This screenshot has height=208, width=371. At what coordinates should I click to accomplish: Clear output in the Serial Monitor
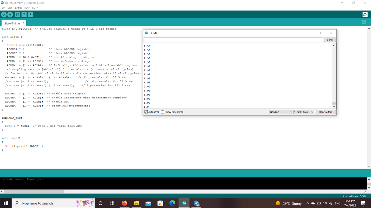326,112
